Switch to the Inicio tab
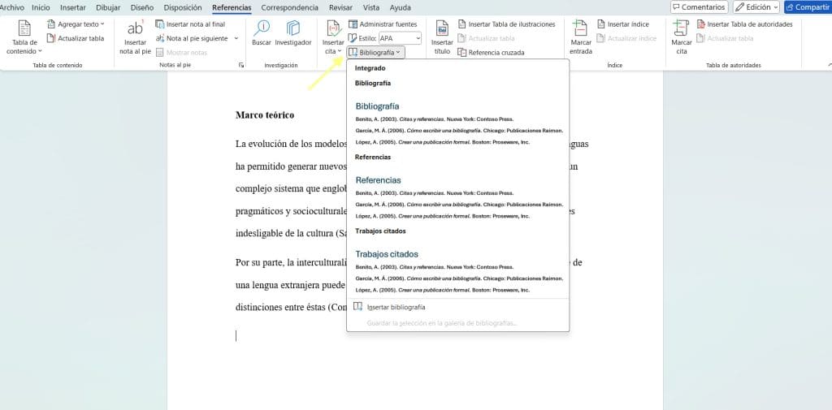 point(41,7)
